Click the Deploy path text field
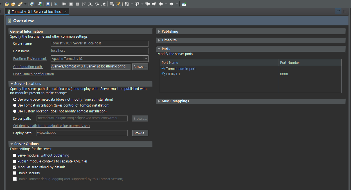This screenshot has width=351, height=190. pos(82,133)
